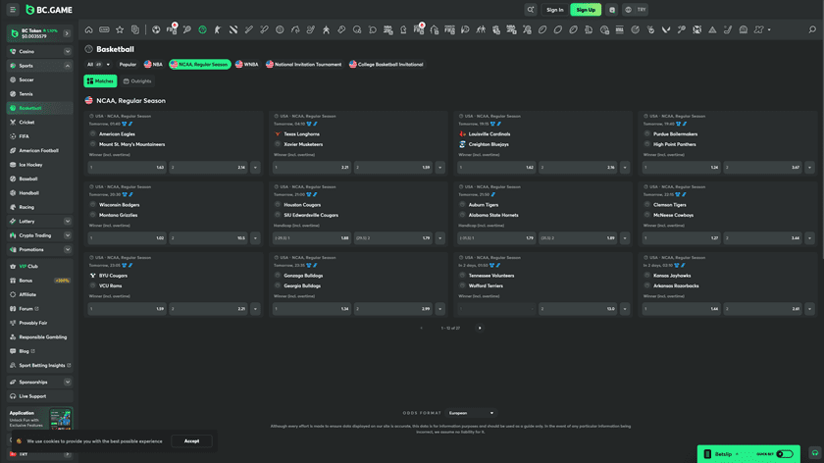Go to next page of matches
This screenshot has width=824, height=463.
(x=480, y=328)
